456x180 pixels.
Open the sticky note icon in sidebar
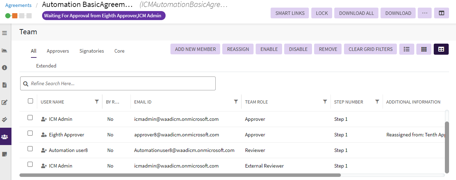coord(5,154)
